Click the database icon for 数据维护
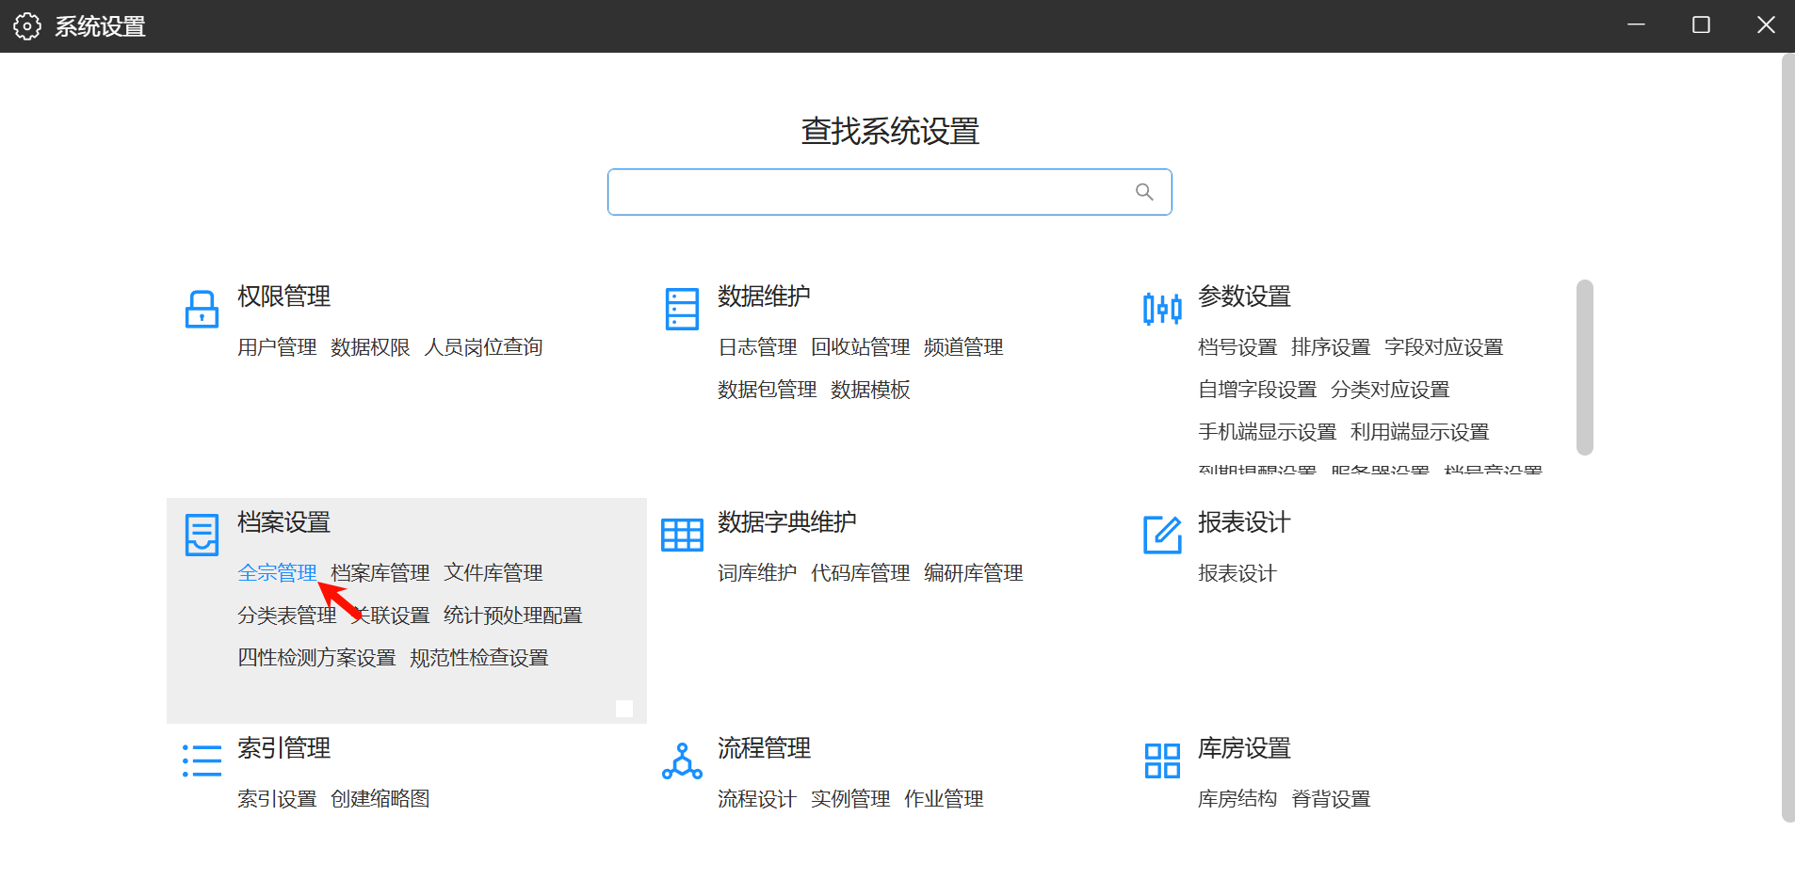This screenshot has height=880, width=1795. 682,309
